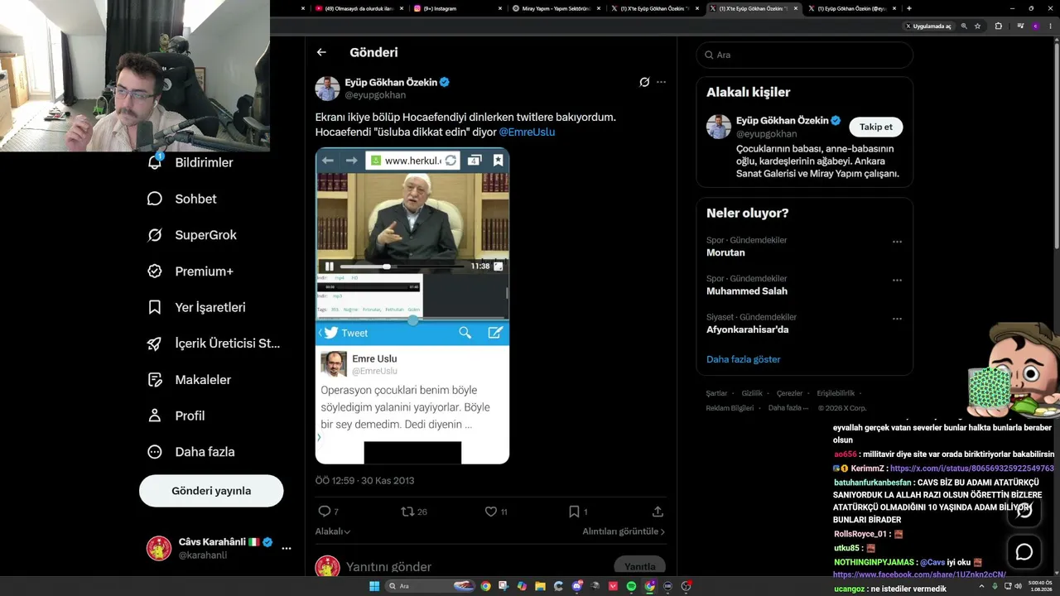Viewport: 1060px width, 596px height.
Task: Click the repost icon with 26 reposts
Action: tap(407, 512)
